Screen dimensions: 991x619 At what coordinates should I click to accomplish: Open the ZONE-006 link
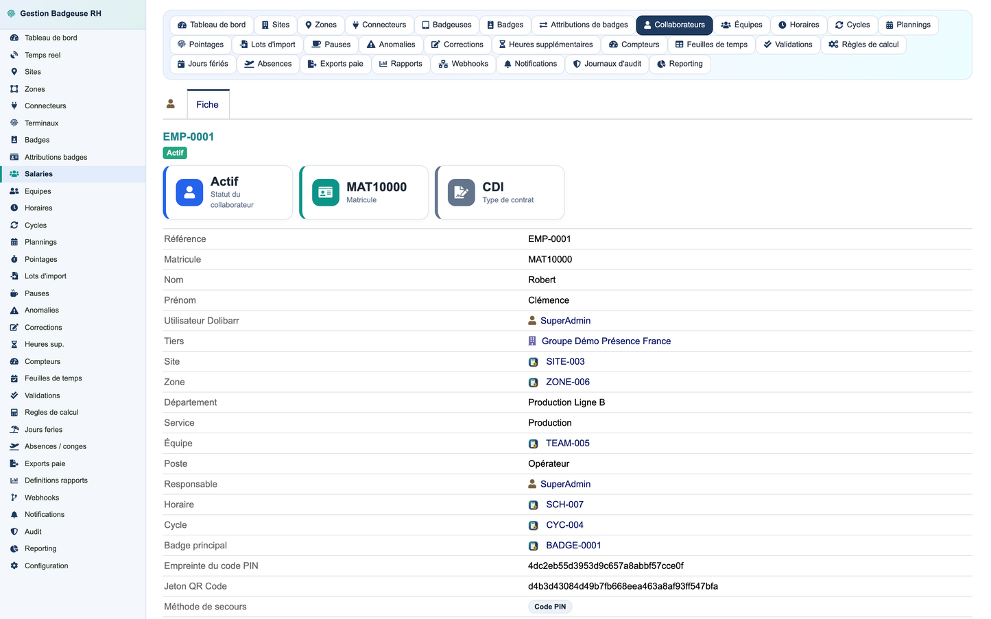[568, 382]
